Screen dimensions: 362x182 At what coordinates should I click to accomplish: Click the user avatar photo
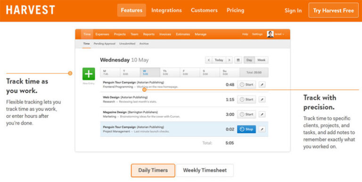point(271,34)
